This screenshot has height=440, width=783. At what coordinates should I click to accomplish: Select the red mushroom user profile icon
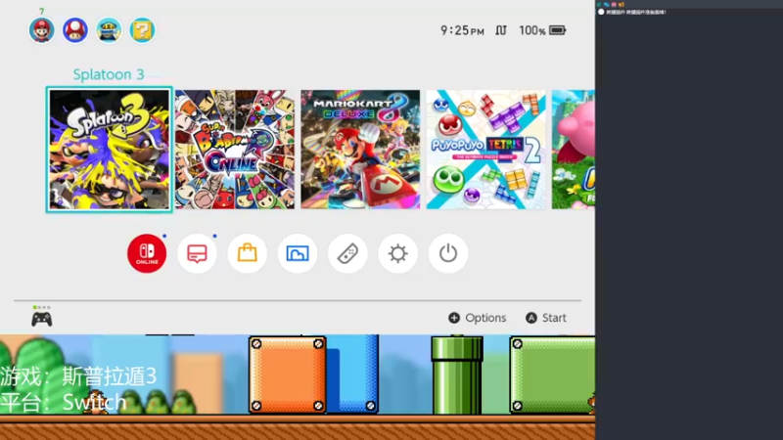pos(75,30)
